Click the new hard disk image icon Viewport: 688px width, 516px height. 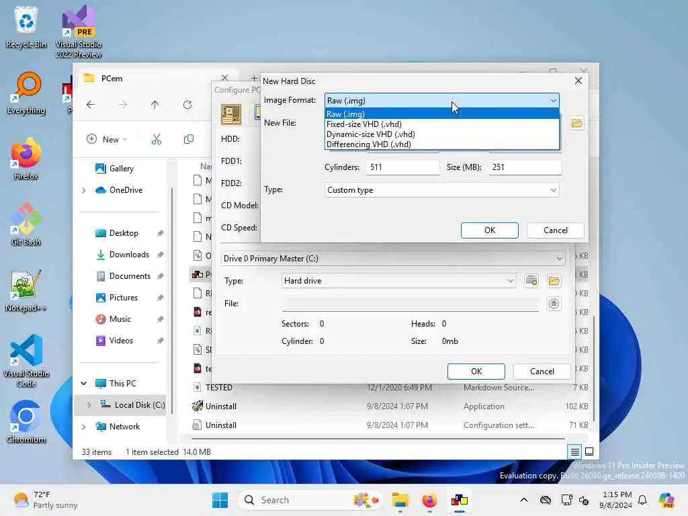click(531, 281)
